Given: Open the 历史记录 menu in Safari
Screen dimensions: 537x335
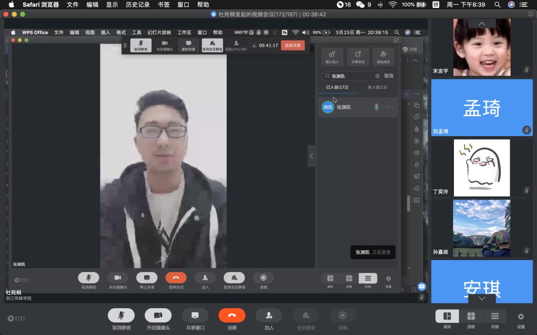Looking at the screenshot, I should click(138, 4).
